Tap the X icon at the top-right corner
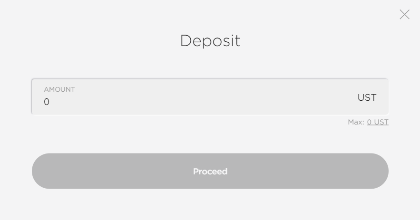Image resolution: width=420 pixels, height=220 pixels. (x=404, y=14)
